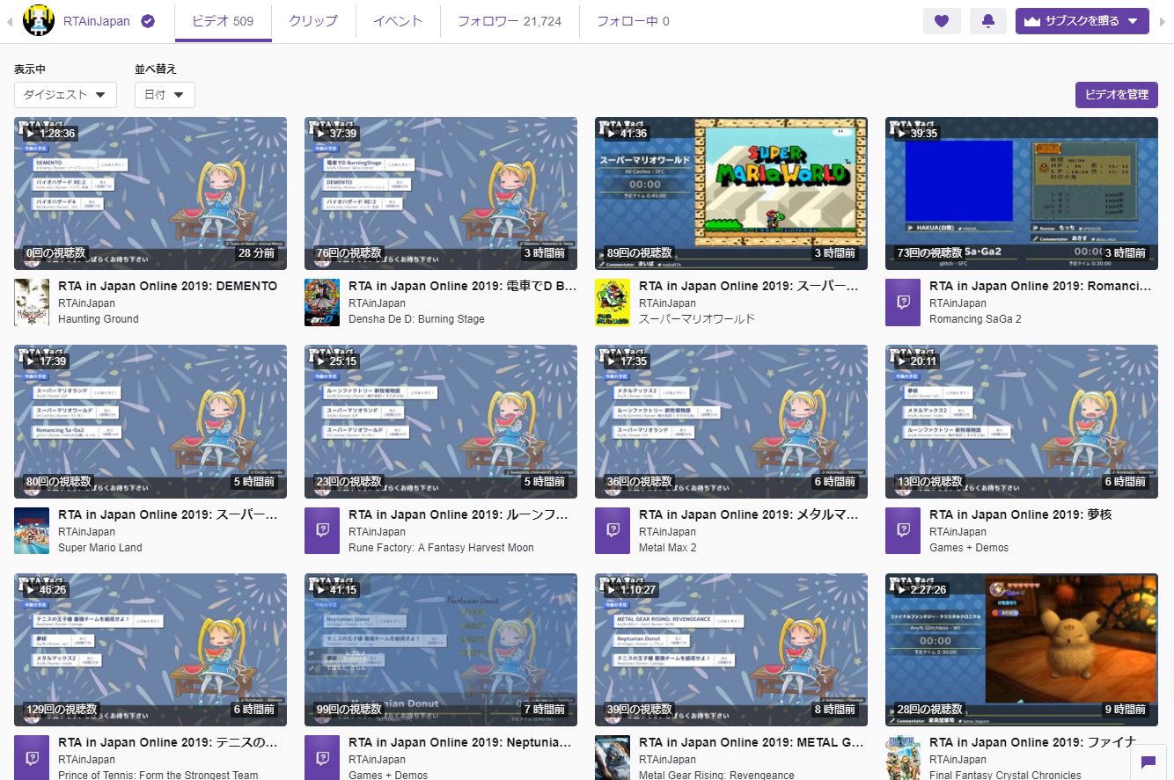The height and width of the screenshot is (780, 1174).
Task: Play the 17:39 Super Mario Land thumbnail
Action: [x=150, y=421]
